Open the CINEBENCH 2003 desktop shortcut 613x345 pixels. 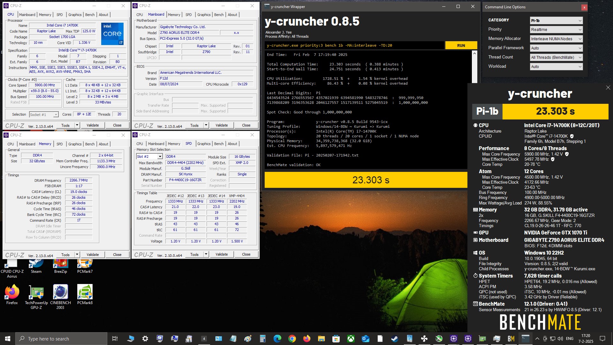(x=60, y=297)
